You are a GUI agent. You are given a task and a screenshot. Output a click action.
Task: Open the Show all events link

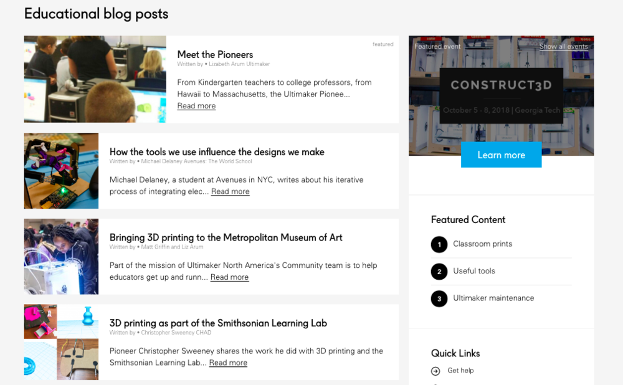click(563, 47)
